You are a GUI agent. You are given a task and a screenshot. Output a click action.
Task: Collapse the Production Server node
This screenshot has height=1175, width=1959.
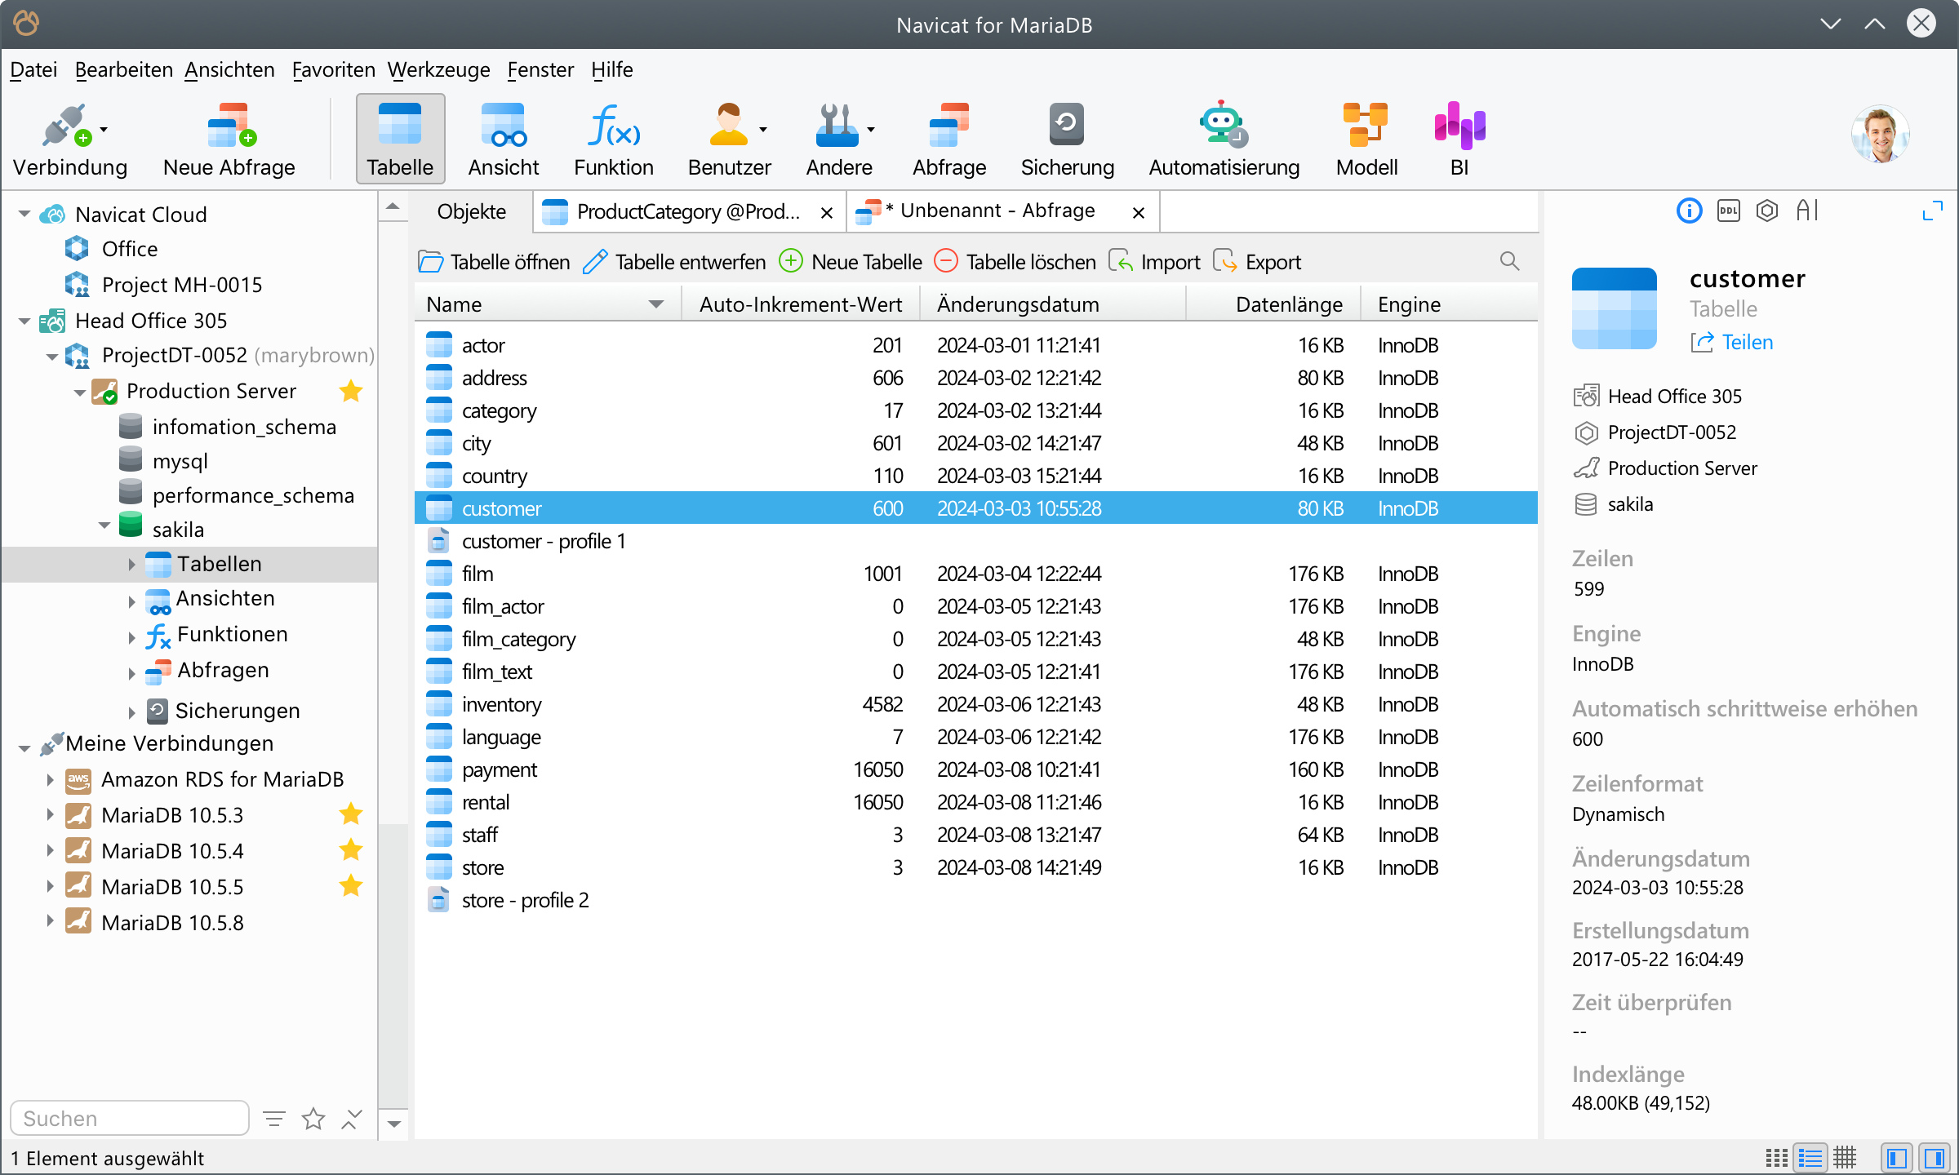pos(80,392)
